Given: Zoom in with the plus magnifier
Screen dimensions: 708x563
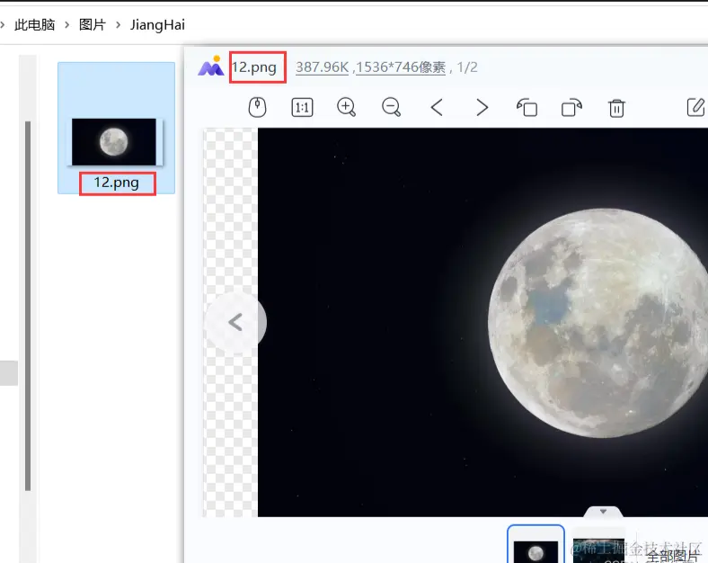Looking at the screenshot, I should 346,108.
